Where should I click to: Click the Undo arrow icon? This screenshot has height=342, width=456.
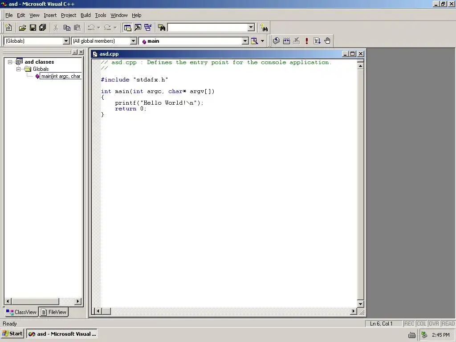click(91, 28)
